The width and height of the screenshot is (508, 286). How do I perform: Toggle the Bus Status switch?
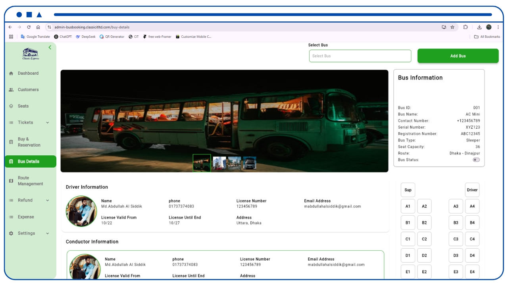coord(476,160)
